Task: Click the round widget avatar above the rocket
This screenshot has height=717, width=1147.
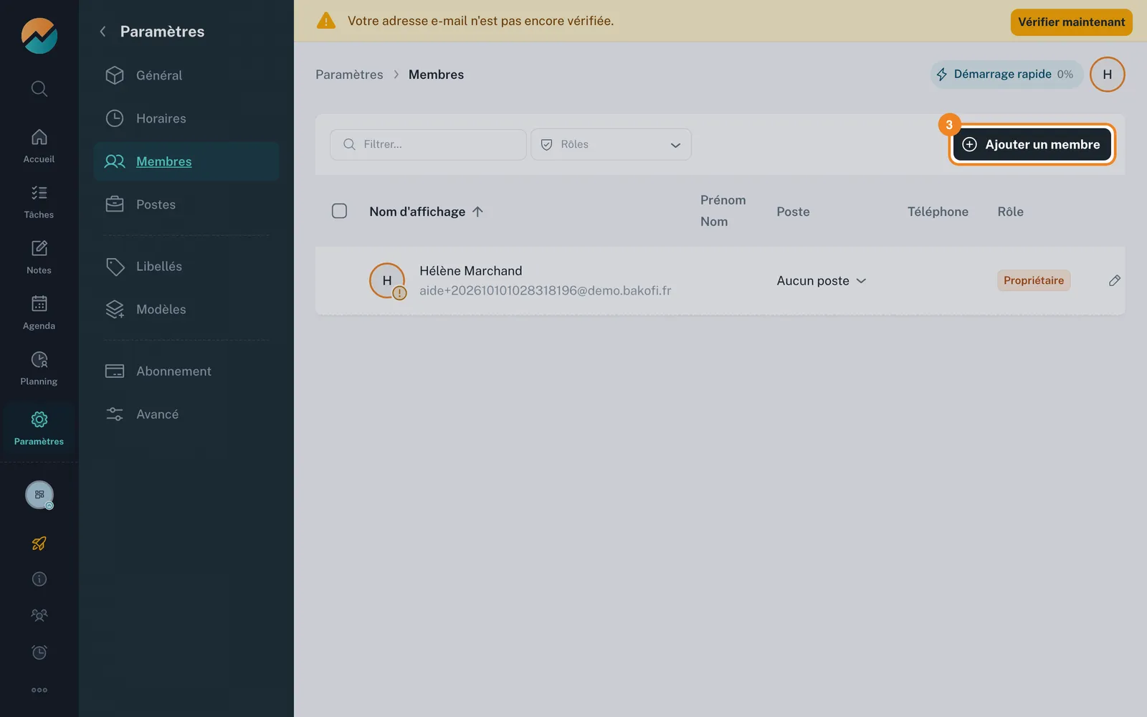Action: [x=39, y=495]
